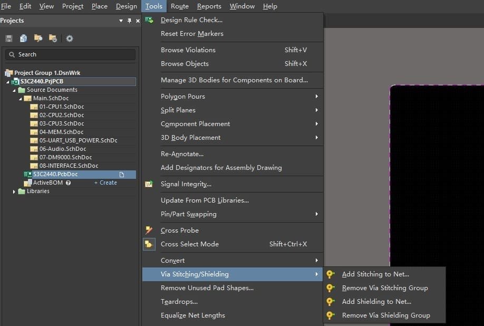Click the copy documents icon in Projects toolbar
The image size is (484, 326).
click(23, 39)
